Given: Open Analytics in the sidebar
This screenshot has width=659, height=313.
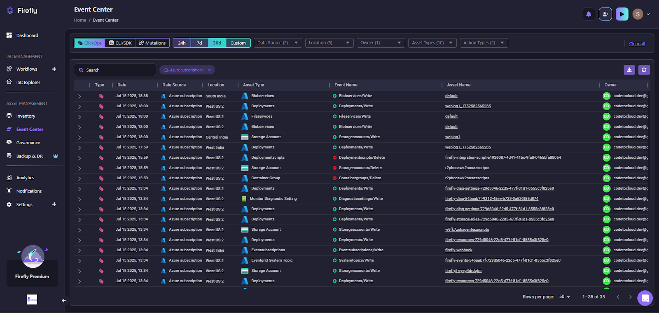Looking at the screenshot, I should [25, 178].
